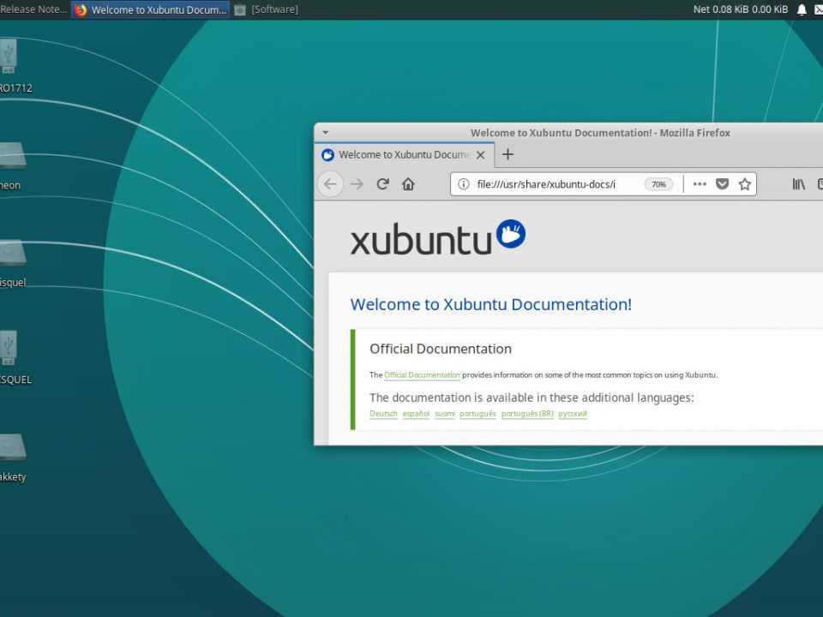The height and width of the screenshot is (617, 823).
Task: Show site information for the file URL
Action: click(463, 184)
